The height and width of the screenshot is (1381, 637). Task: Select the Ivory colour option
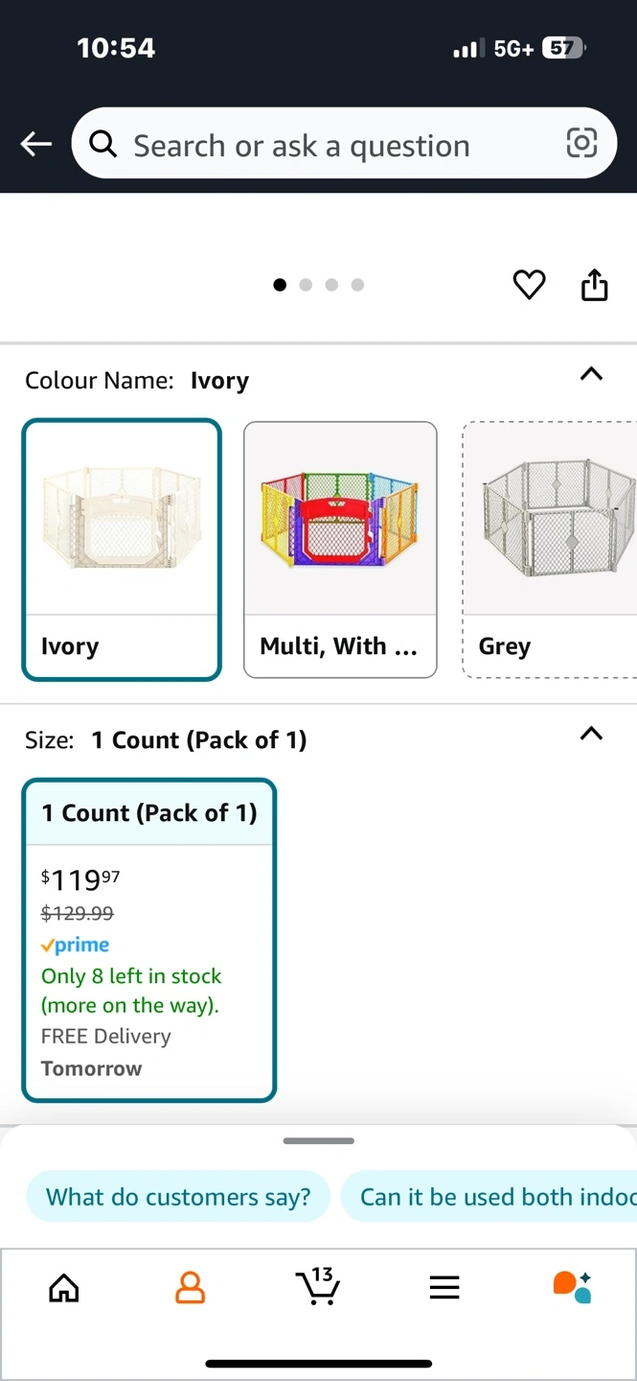(x=122, y=550)
